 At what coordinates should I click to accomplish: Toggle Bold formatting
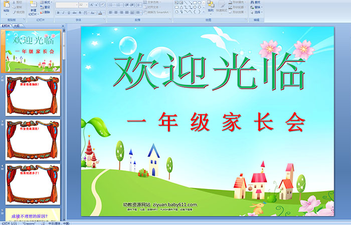tap(58, 13)
